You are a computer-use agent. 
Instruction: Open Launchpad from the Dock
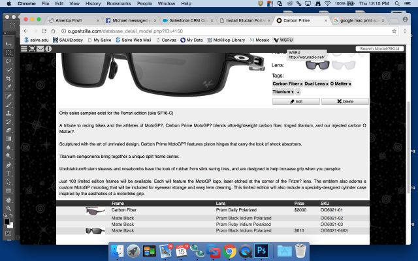pyautogui.click(x=133, y=251)
